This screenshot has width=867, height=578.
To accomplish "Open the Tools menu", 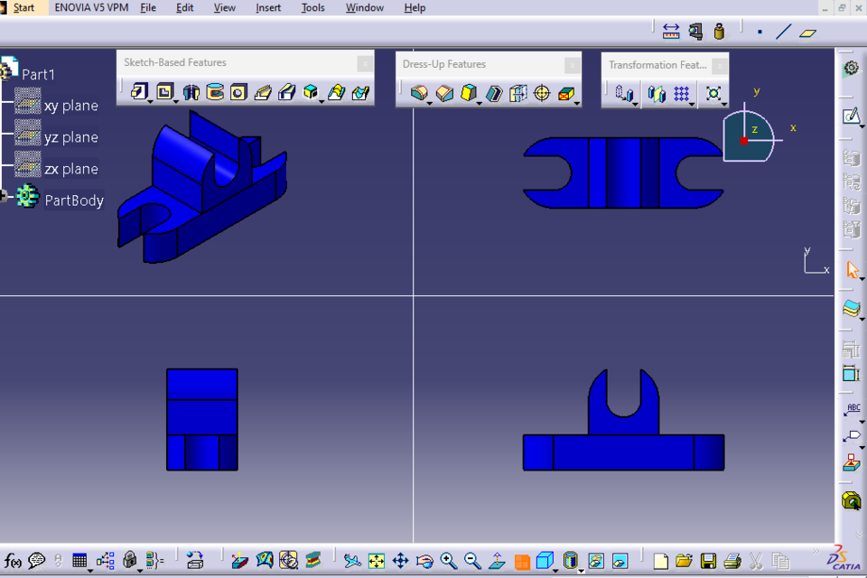I will coord(312,7).
